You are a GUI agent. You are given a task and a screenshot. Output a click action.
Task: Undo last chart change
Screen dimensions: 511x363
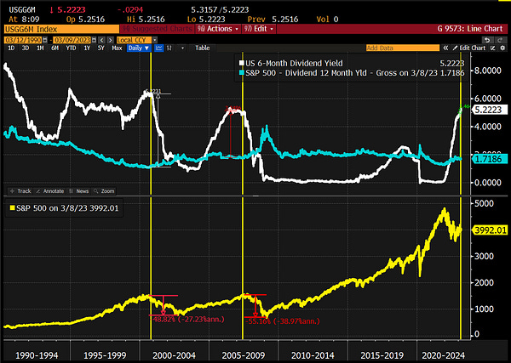487,40
